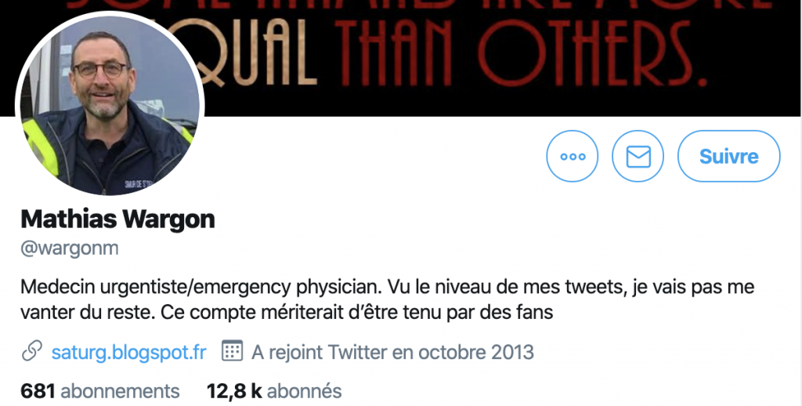802x406 pixels.
Task: Click the 'A rejoint Twitter en octobre 2013' text
Action: coord(392,352)
